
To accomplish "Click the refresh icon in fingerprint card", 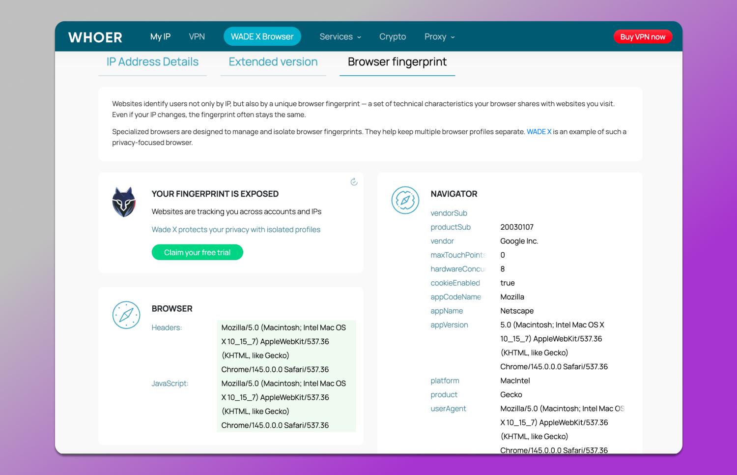I will tap(354, 182).
